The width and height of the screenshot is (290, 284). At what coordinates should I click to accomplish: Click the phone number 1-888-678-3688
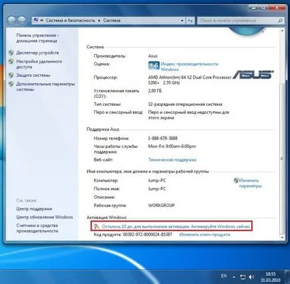(163, 139)
